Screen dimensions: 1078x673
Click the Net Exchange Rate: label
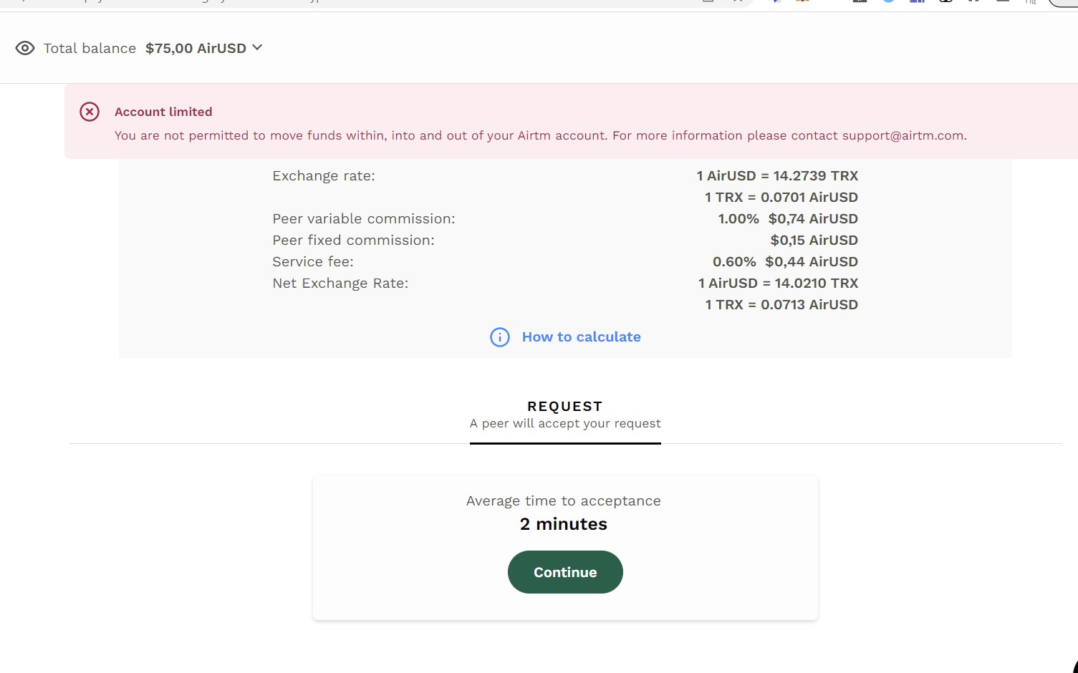(340, 283)
